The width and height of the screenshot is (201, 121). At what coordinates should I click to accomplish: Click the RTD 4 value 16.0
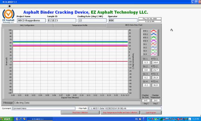tap(156, 85)
